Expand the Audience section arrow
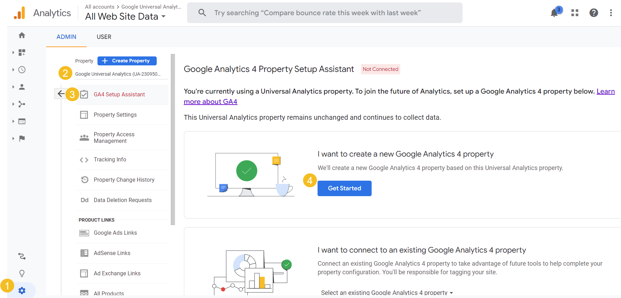The width and height of the screenshot is (621, 298). [13, 87]
